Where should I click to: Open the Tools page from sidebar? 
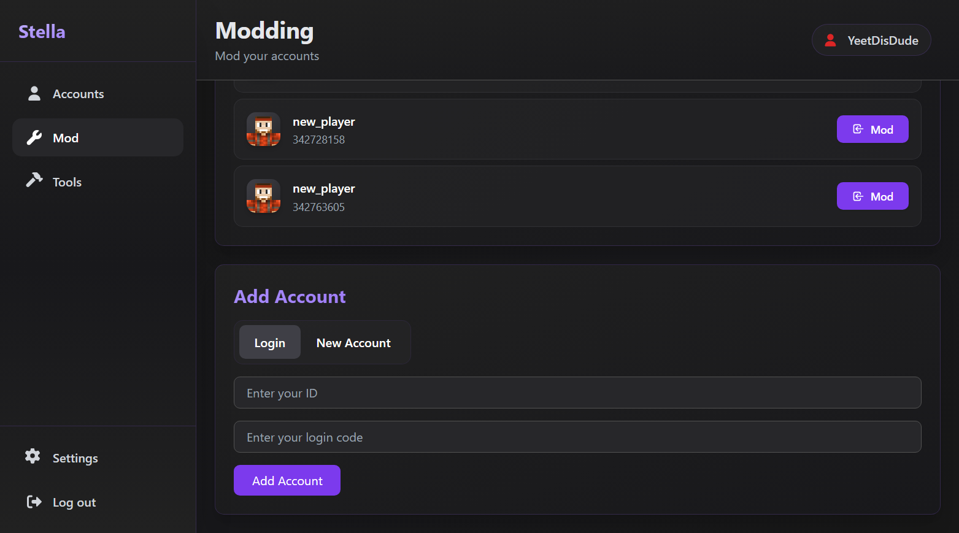click(67, 182)
